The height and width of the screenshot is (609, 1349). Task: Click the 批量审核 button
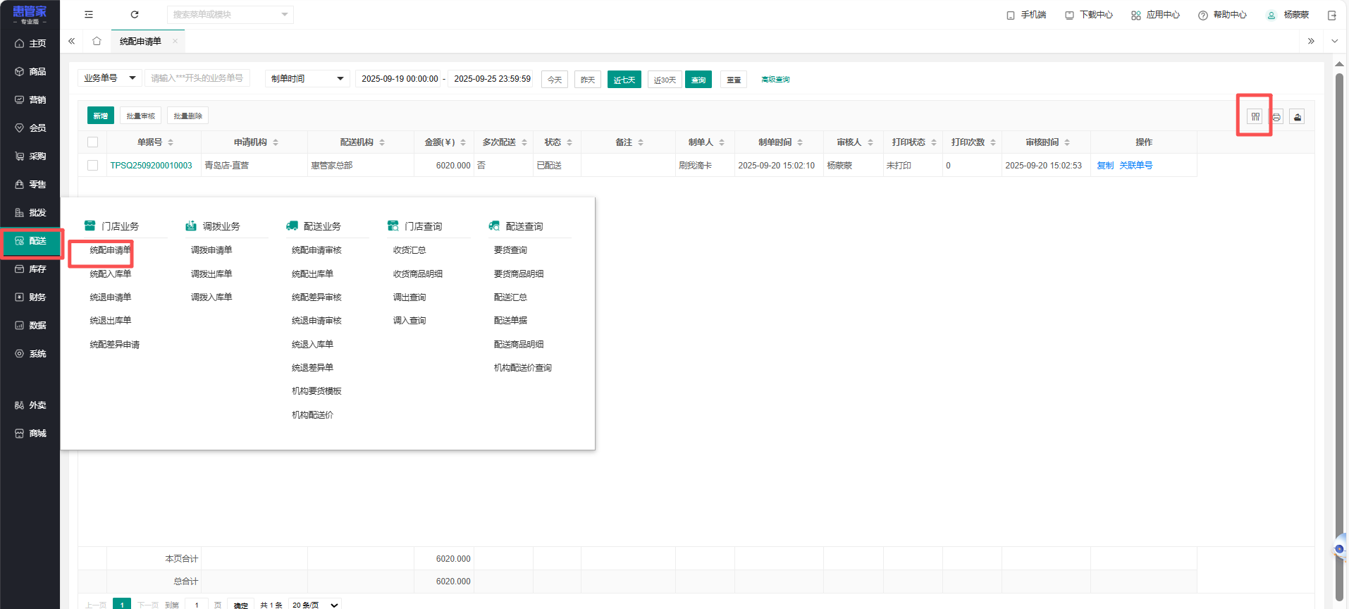coord(141,116)
